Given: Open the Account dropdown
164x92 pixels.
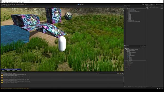Looking at the screenshot, I should pos(147,4).
